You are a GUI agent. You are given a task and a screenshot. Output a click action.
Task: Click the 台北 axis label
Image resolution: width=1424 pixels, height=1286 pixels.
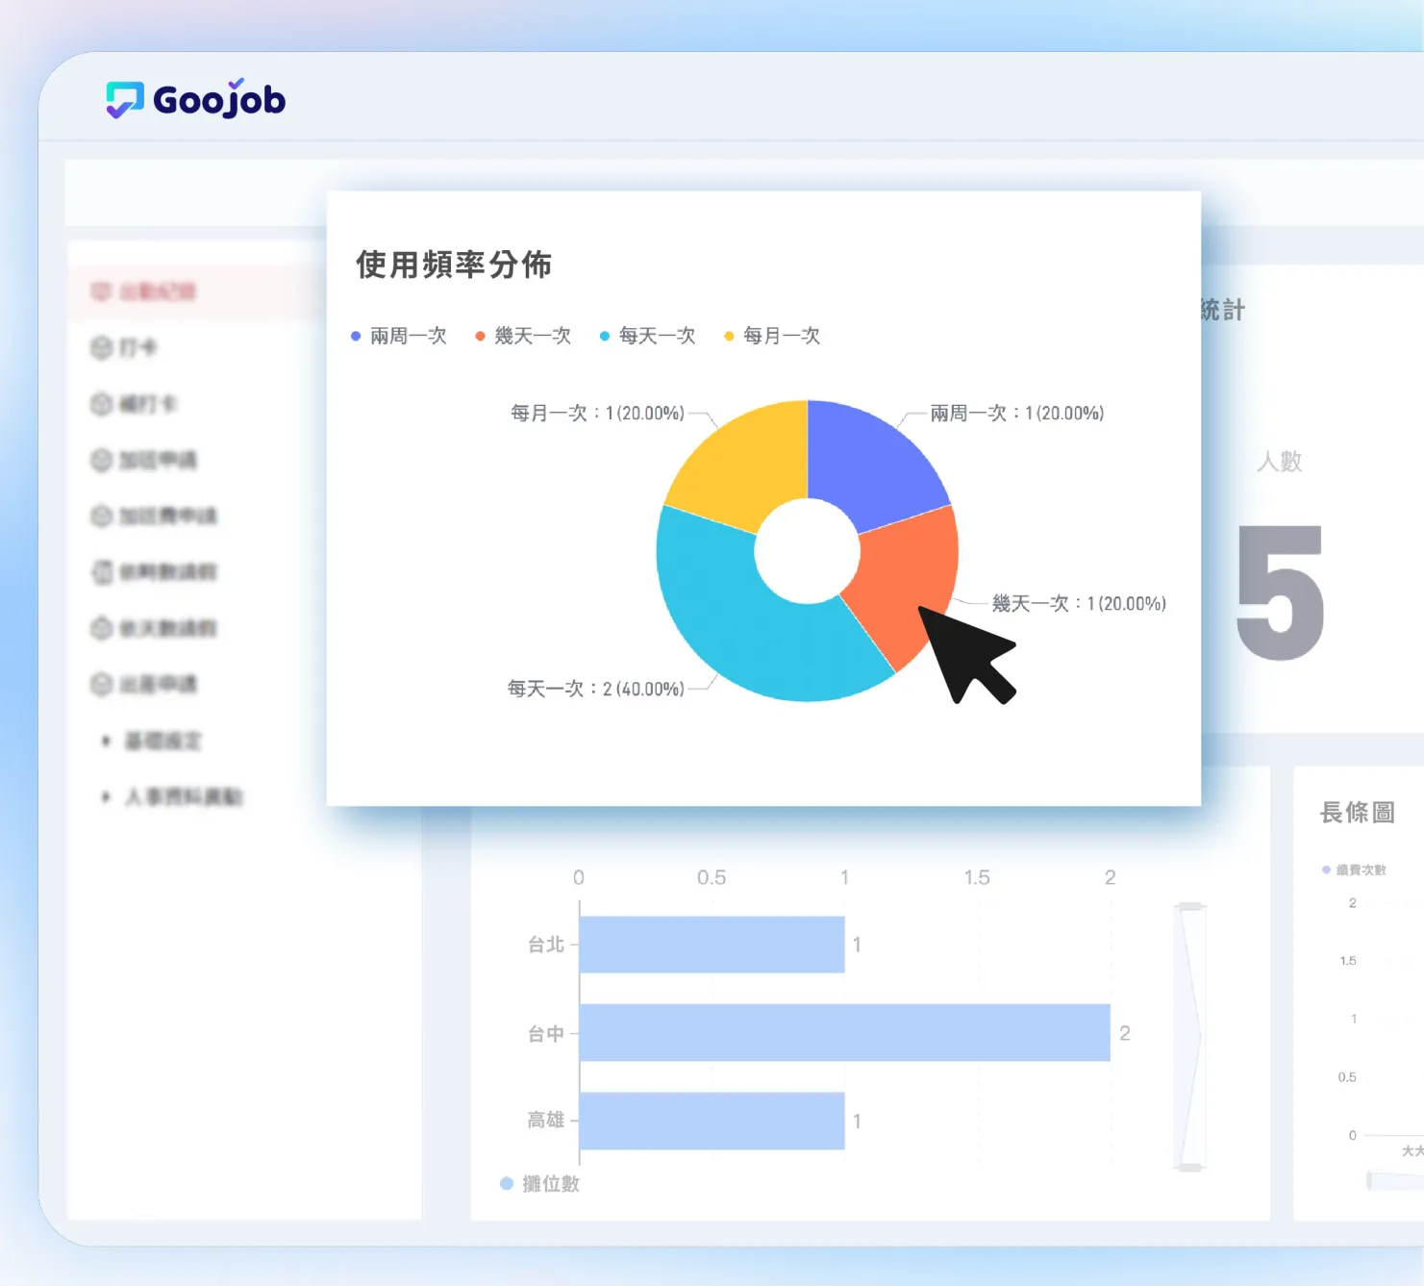546,945
